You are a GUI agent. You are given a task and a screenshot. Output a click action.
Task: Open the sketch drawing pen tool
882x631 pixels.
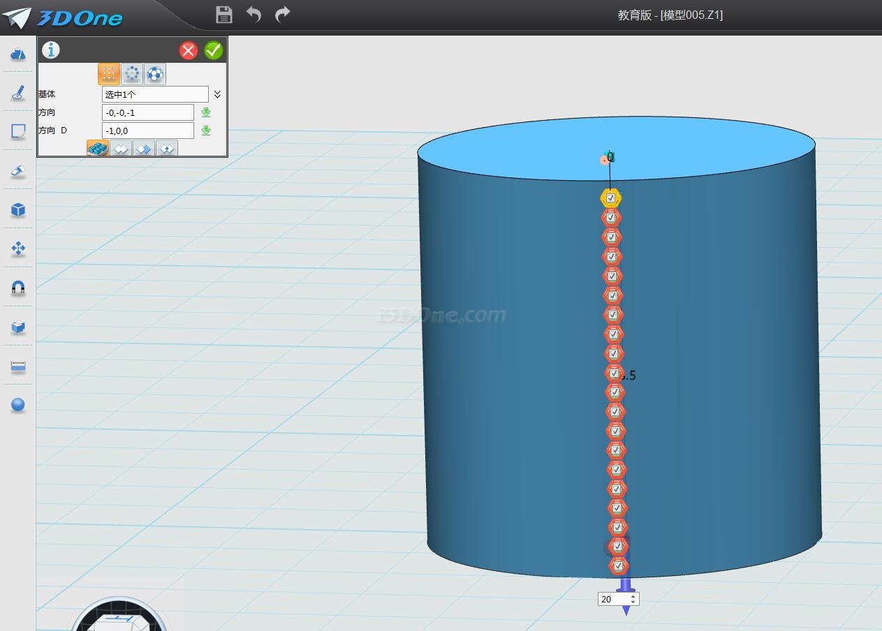pyautogui.click(x=18, y=93)
